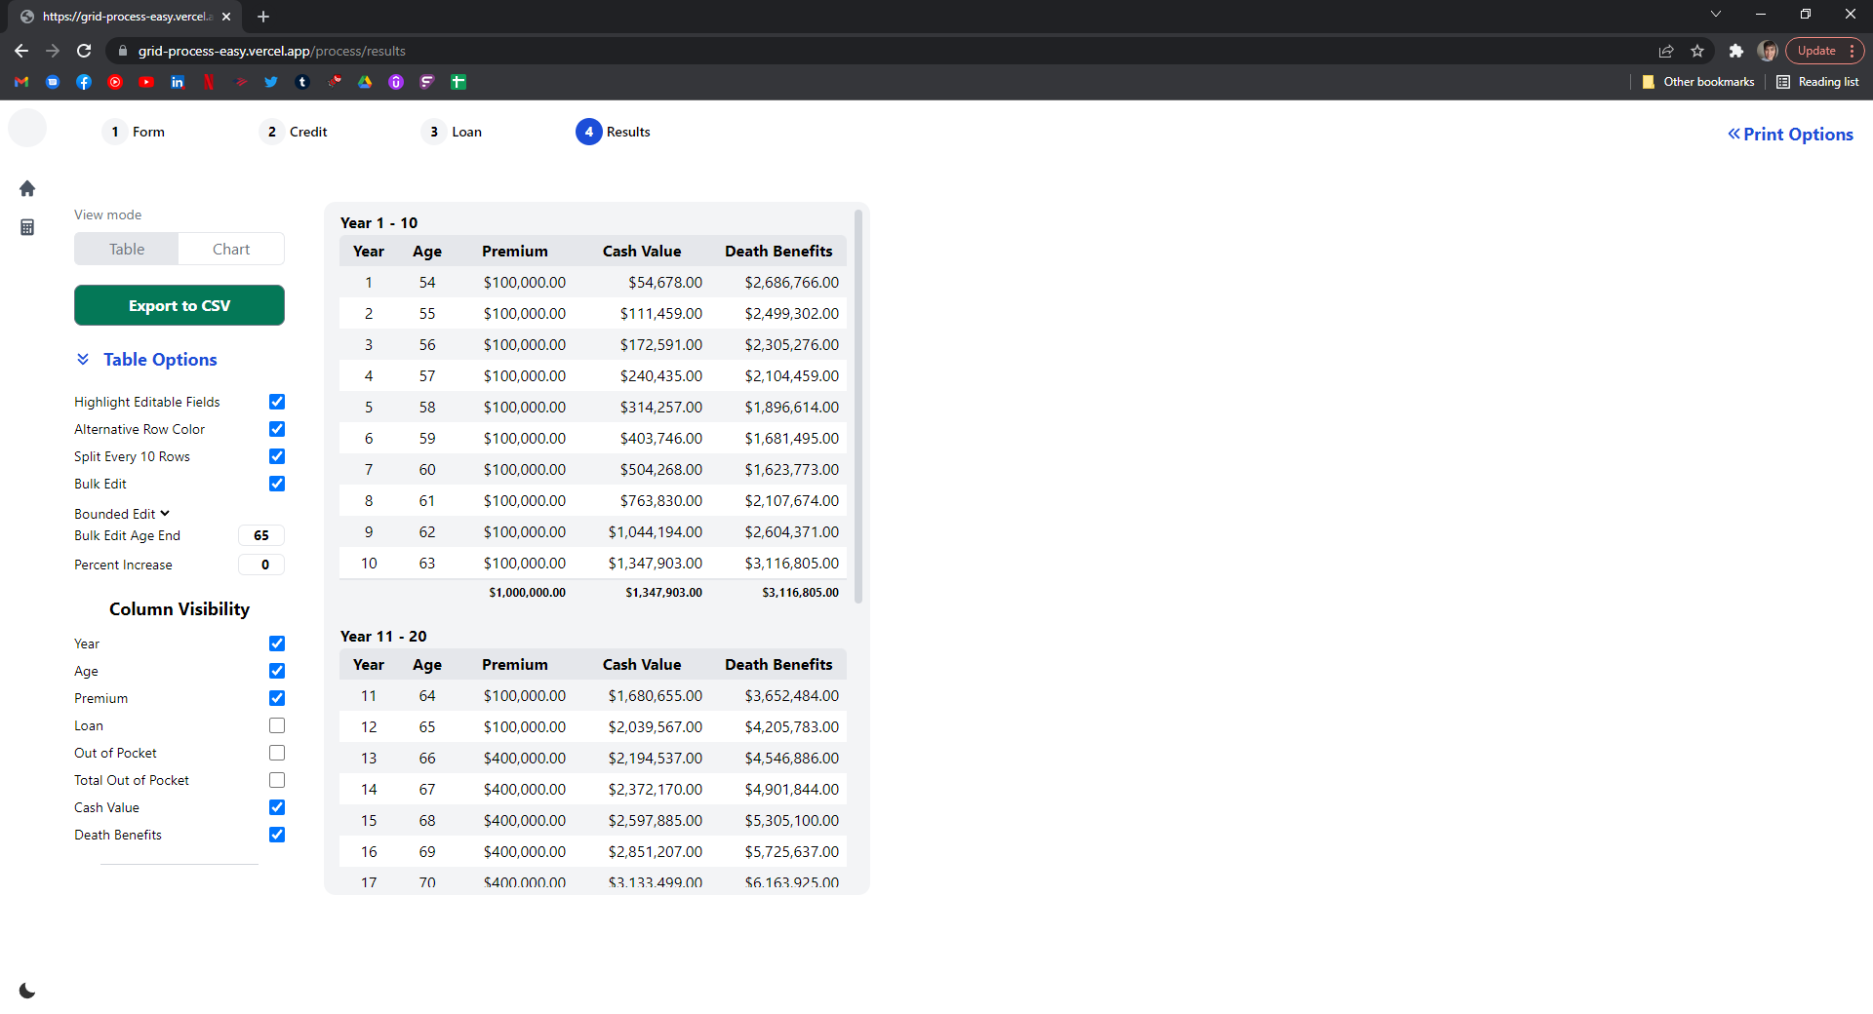Click the Export to CSV button
The image size is (1873, 1014).
pos(179,305)
